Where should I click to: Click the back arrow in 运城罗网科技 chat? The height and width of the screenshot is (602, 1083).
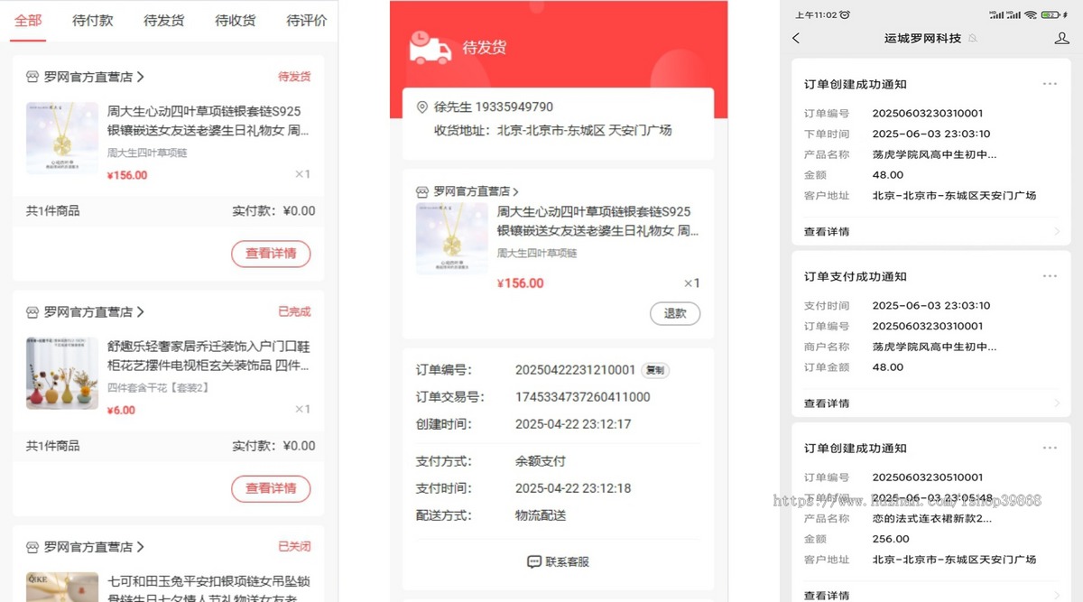(796, 38)
